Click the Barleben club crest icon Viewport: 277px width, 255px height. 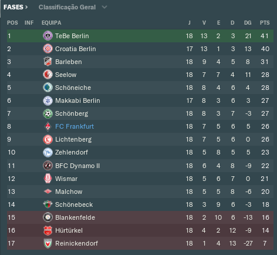[48, 62]
